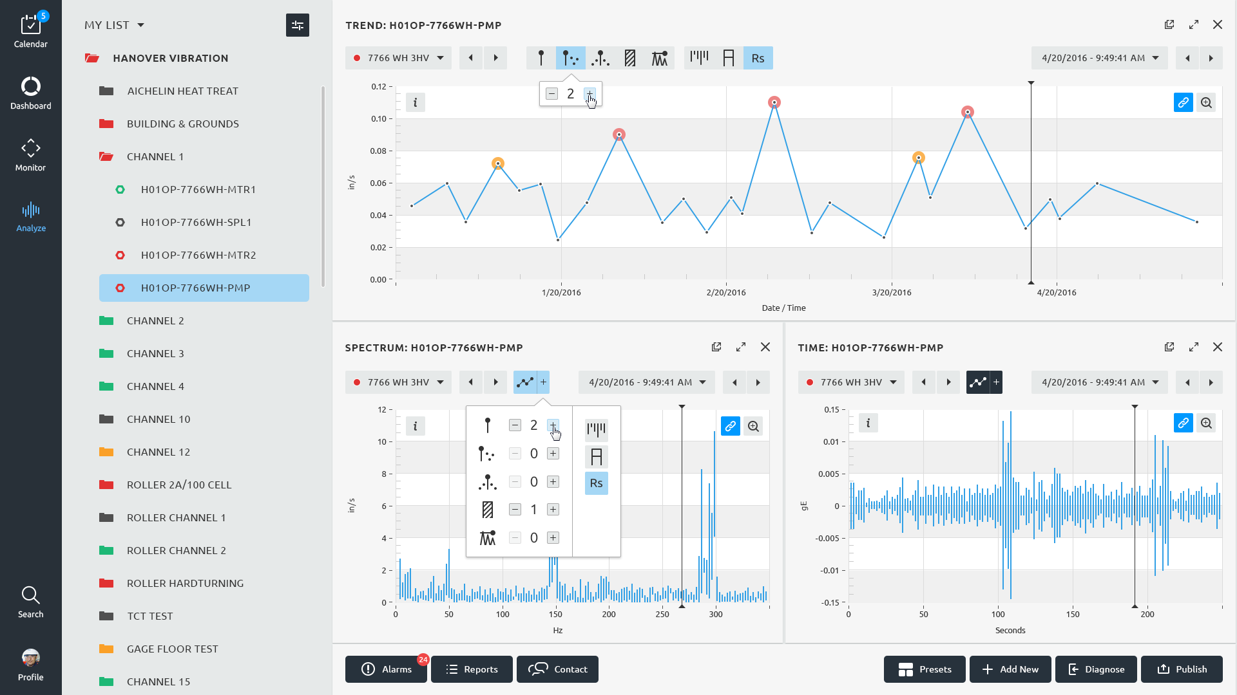1237x695 pixels.
Task: Click the Alarms button
Action: 386,669
